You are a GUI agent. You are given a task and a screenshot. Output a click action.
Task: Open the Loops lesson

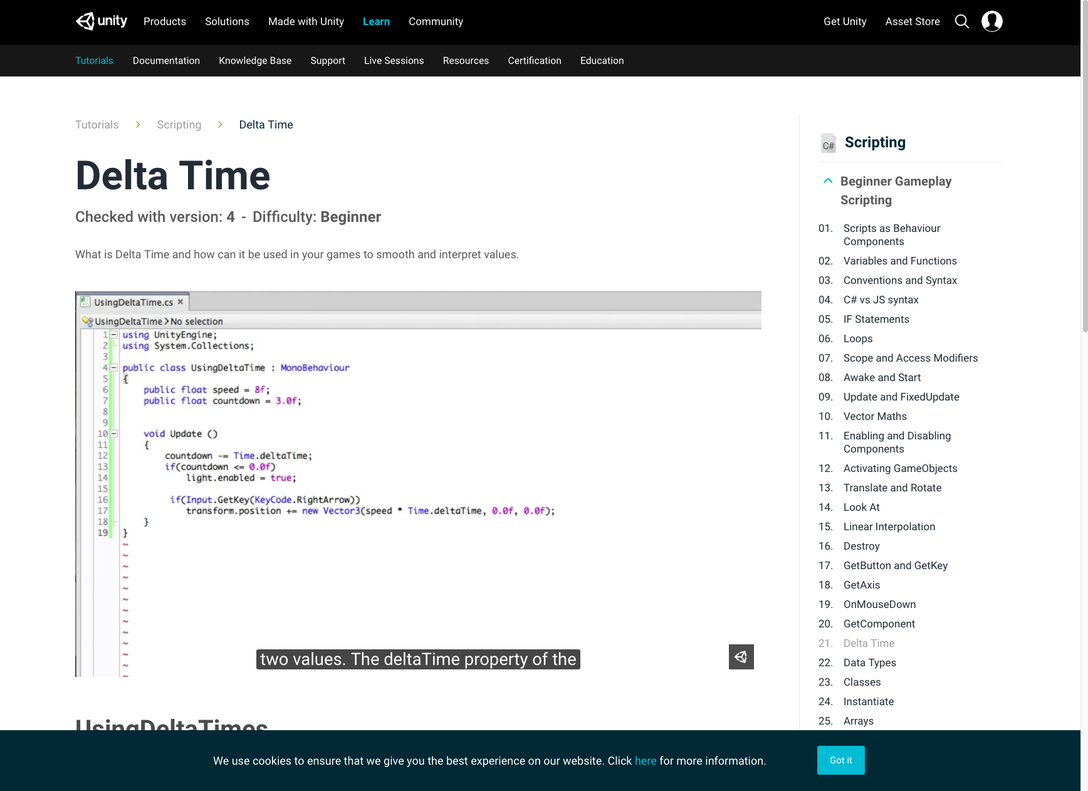pyautogui.click(x=858, y=338)
